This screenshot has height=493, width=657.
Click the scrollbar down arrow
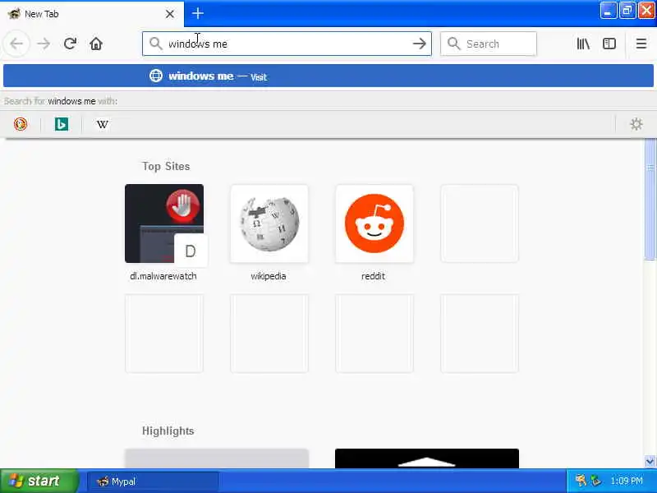(x=650, y=462)
